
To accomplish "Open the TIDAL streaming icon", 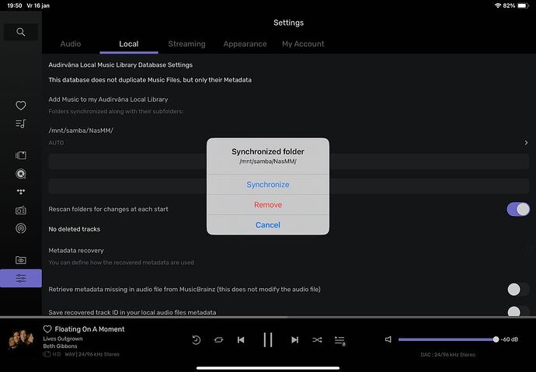I will pyautogui.click(x=21, y=192).
